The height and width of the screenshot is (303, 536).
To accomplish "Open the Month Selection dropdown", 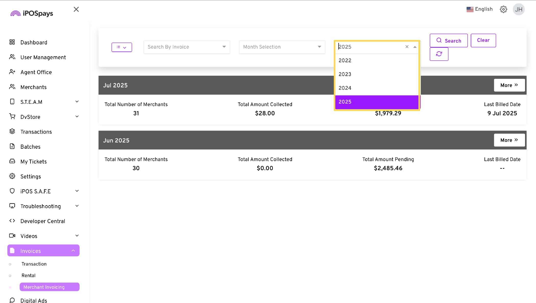I will (x=282, y=47).
